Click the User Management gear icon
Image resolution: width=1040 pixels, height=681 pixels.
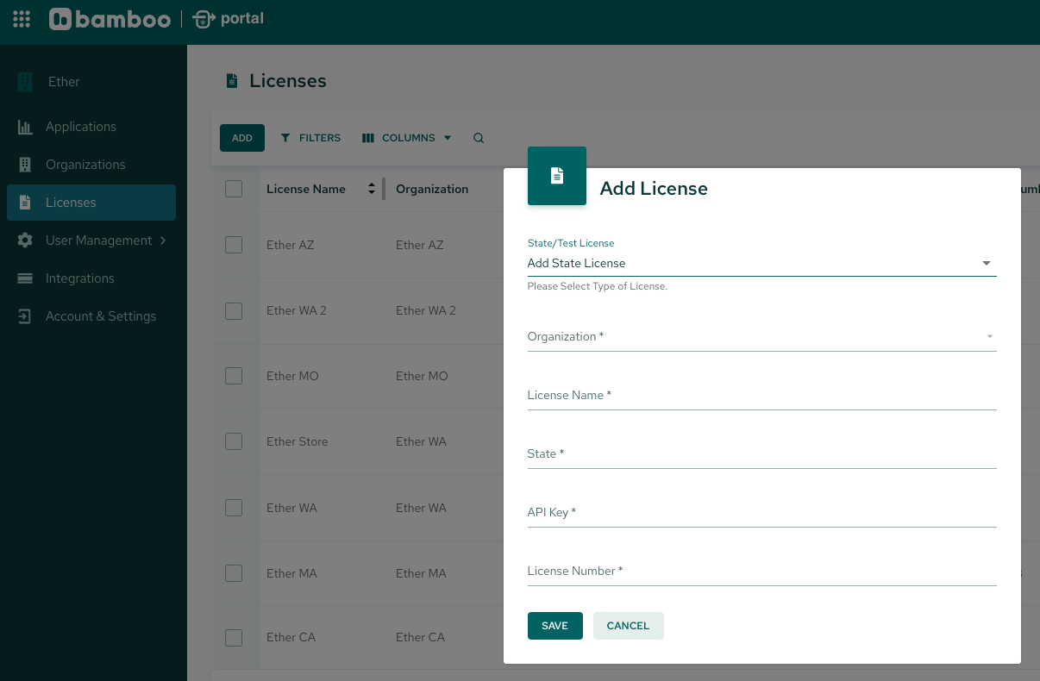tap(25, 241)
